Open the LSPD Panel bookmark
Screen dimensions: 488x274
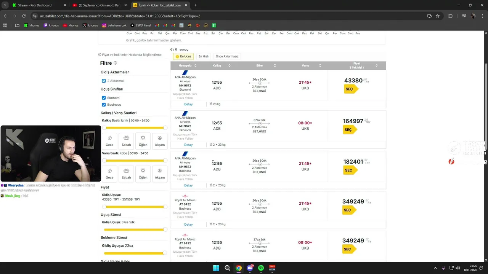pos(141,25)
